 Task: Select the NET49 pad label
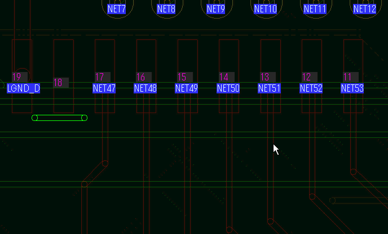pos(187,88)
